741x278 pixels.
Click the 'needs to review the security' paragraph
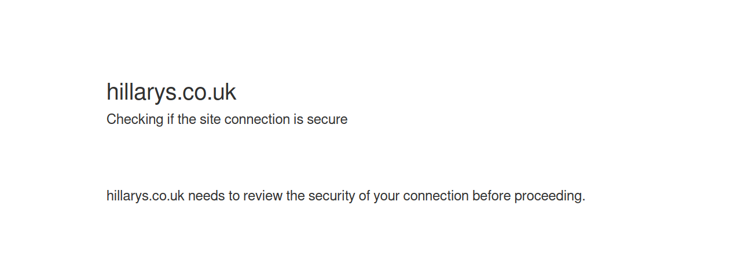coord(346,196)
